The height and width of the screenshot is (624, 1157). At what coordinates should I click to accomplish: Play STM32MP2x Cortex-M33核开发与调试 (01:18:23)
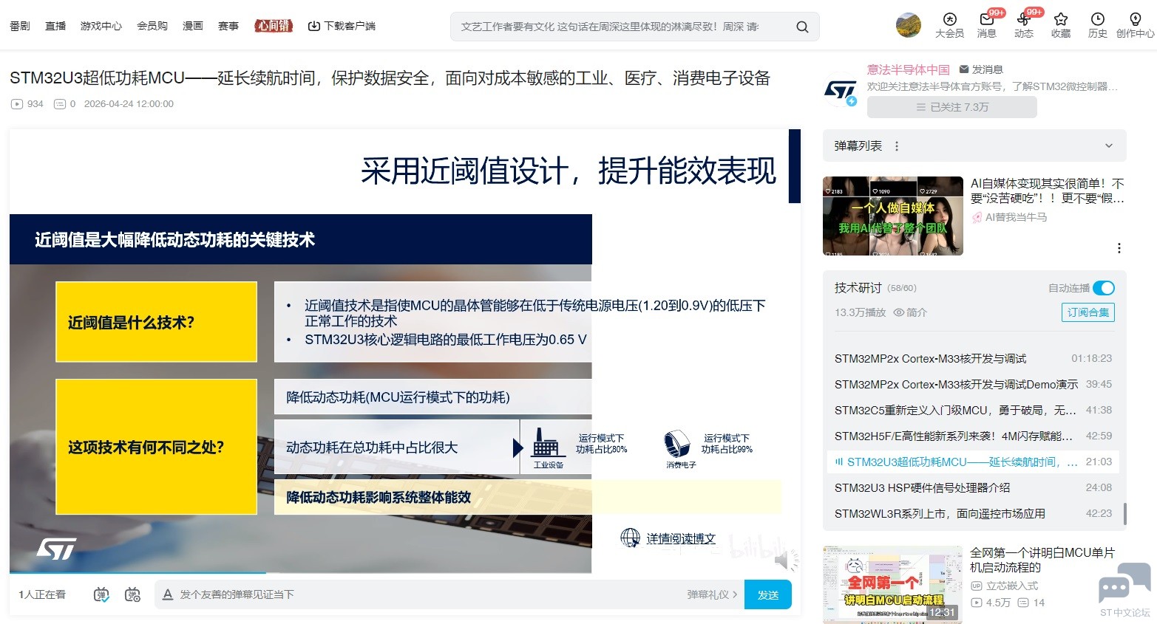[x=973, y=358]
